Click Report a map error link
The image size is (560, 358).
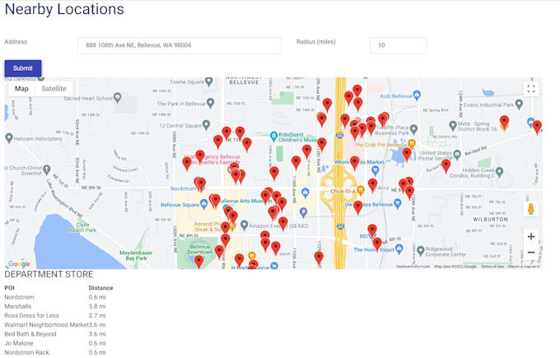[x=524, y=267]
